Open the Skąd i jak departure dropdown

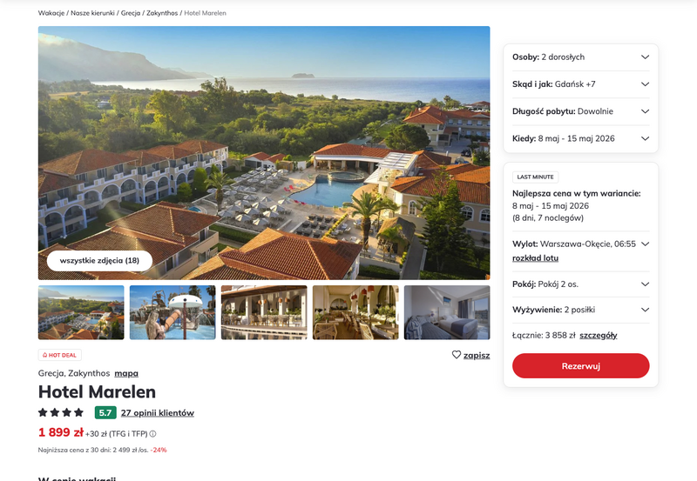tap(580, 84)
